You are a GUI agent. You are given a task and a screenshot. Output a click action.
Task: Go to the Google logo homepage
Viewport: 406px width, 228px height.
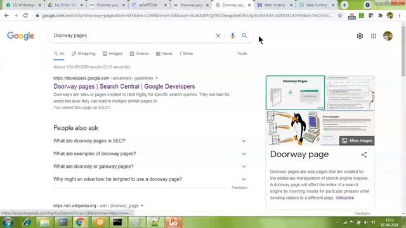click(x=20, y=36)
